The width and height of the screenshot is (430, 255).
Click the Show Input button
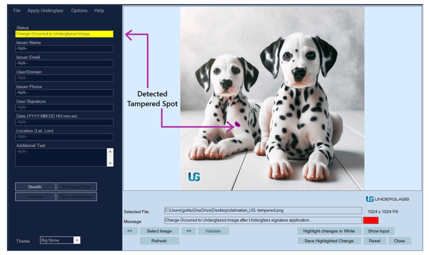pos(379,231)
